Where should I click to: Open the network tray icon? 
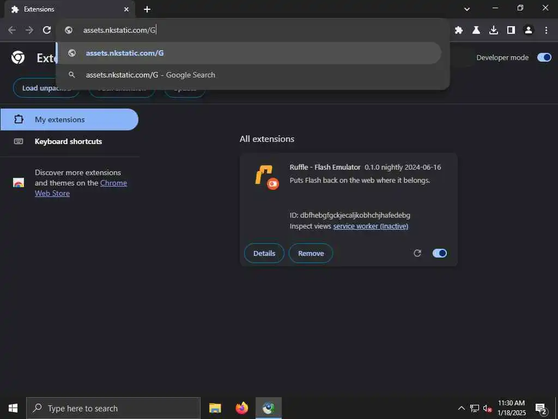[475, 408]
